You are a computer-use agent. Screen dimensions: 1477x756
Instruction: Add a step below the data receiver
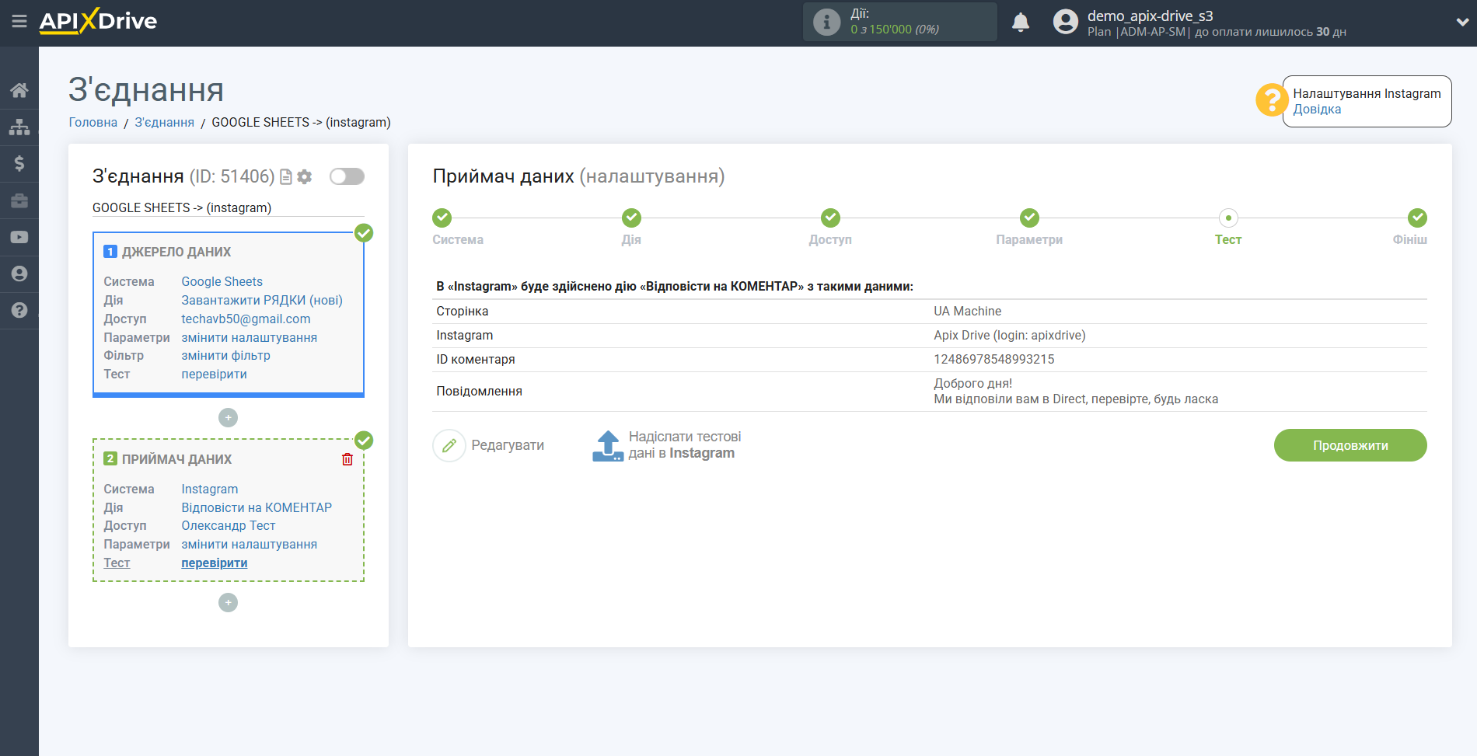228,603
